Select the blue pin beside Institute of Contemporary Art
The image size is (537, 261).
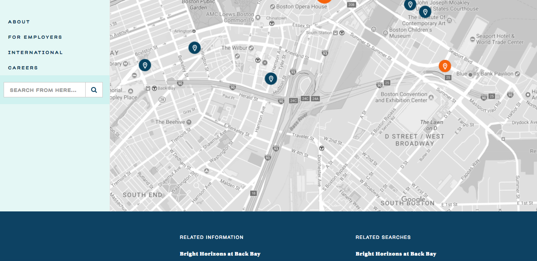425,12
